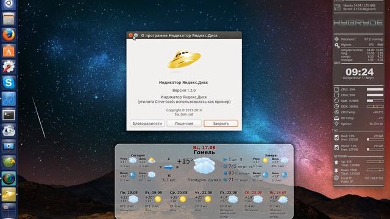Click the network download arrow icon

coord(336,170)
